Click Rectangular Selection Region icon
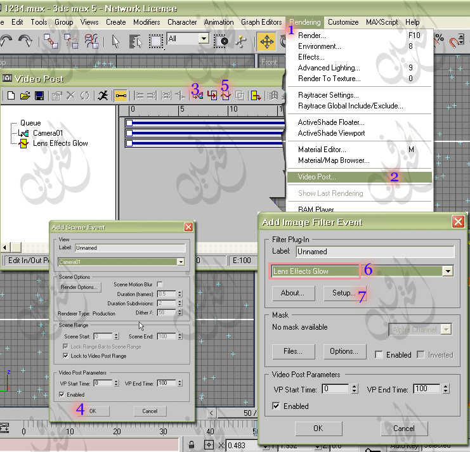 coord(156,41)
